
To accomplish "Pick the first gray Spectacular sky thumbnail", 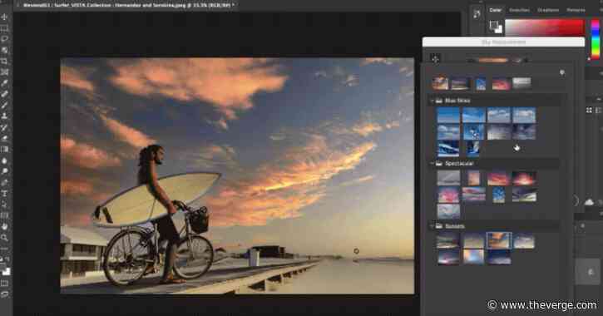I will point(448,178).
